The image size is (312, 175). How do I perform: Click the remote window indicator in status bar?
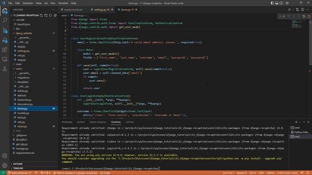pos(3,173)
